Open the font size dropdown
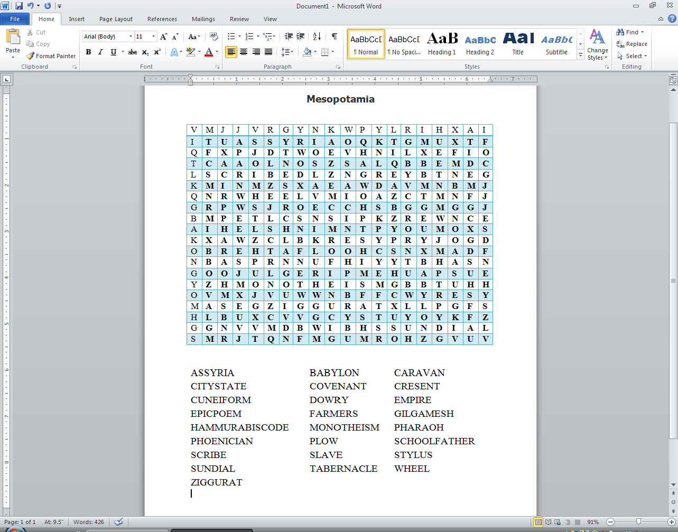Screen dimensions: 678x532 [x=153, y=36]
